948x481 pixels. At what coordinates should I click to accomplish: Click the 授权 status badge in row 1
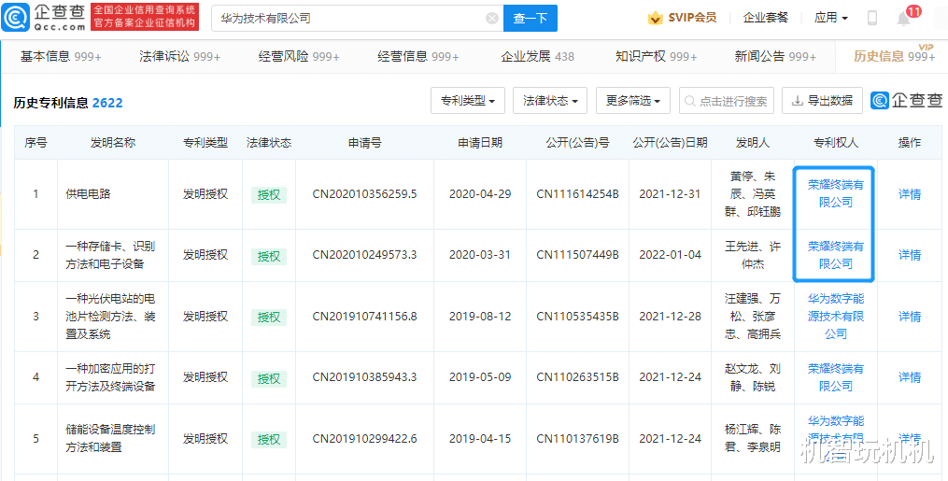point(269,194)
